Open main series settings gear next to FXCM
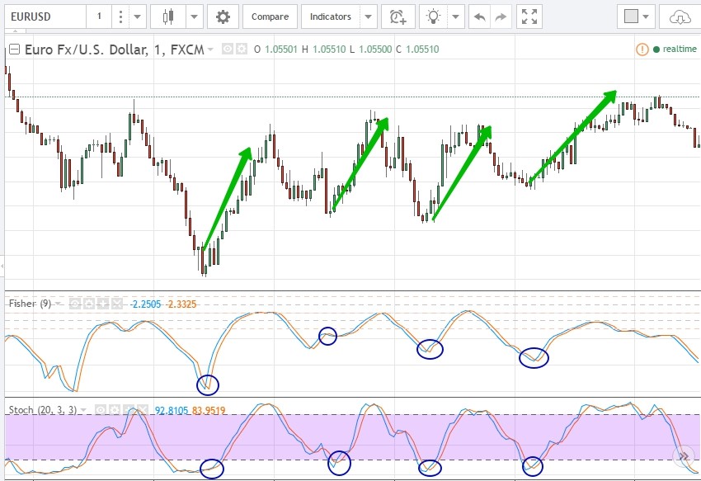 [x=242, y=49]
